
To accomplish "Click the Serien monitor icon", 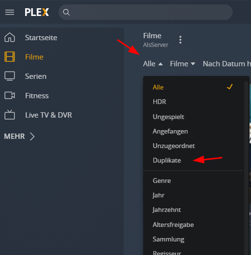I will tap(10, 76).
